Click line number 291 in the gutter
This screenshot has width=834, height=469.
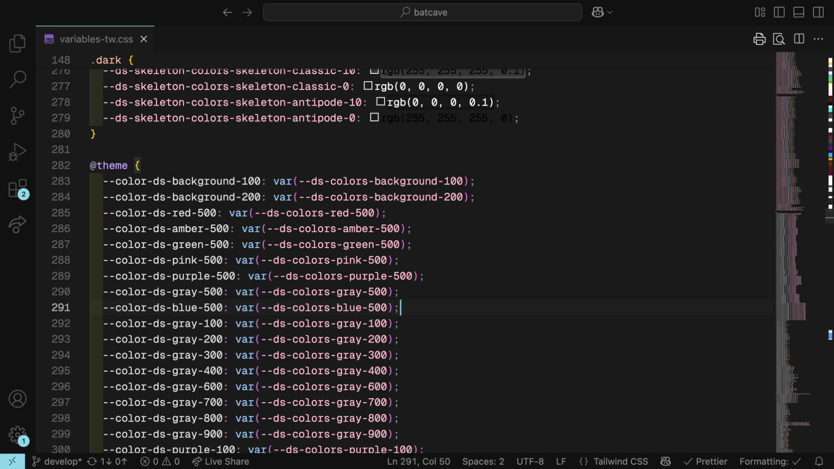61,307
